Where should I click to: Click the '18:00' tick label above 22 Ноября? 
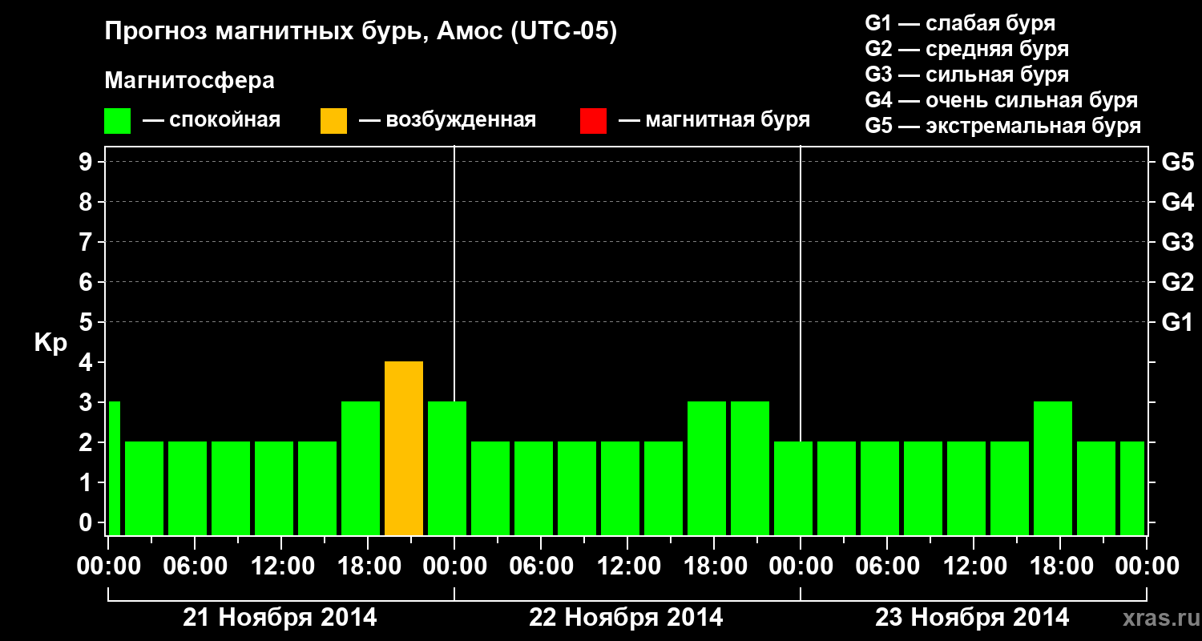[x=715, y=566]
